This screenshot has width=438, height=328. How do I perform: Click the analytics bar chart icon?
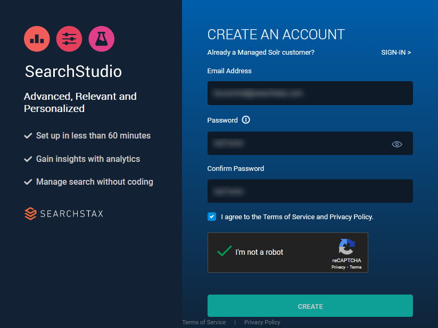(x=37, y=39)
